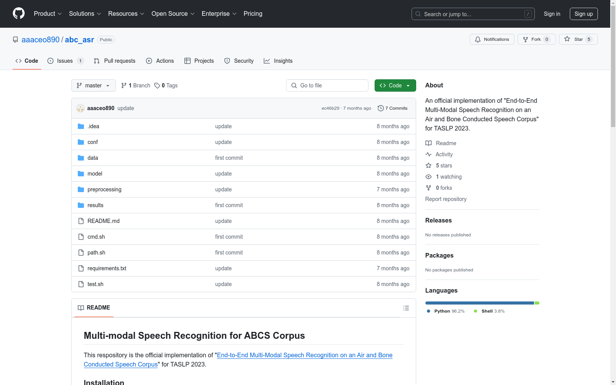The image size is (616, 385).
Task: Click the book icon beside Readme link
Action: [x=429, y=143]
